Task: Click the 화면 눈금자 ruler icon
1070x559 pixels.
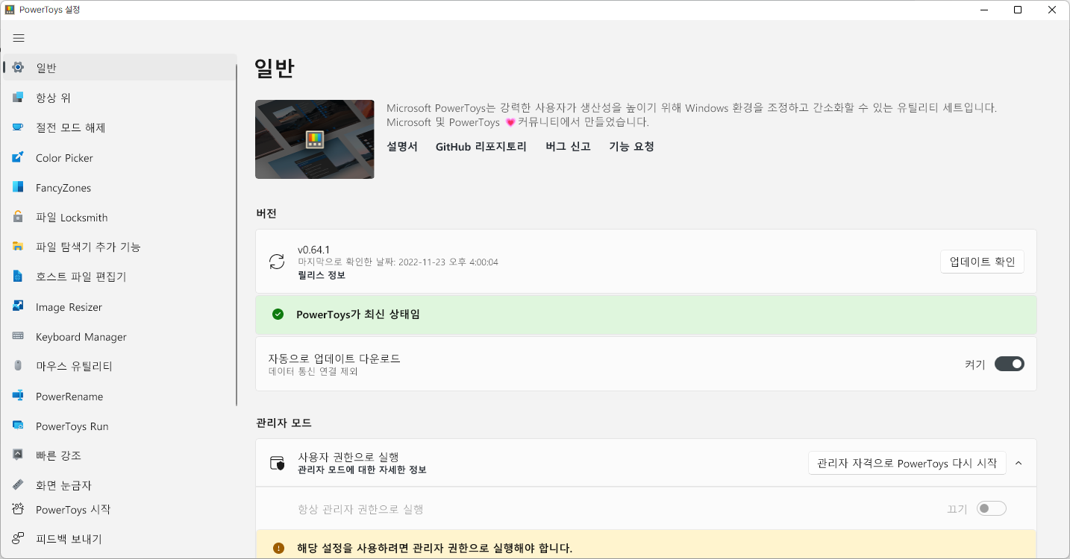Action: click(x=18, y=485)
